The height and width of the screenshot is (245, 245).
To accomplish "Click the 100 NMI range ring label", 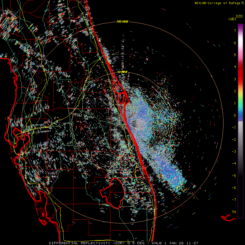I will tap(122, 22).
